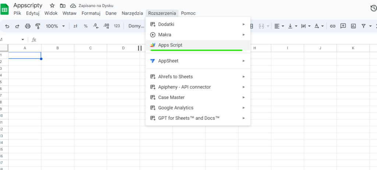This screenshot has width=377, height=170.
Task: Format the cell as percent
Action: tap(85, 26)
